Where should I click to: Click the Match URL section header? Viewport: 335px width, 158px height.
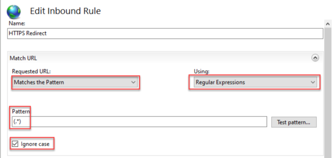point(24,58)
